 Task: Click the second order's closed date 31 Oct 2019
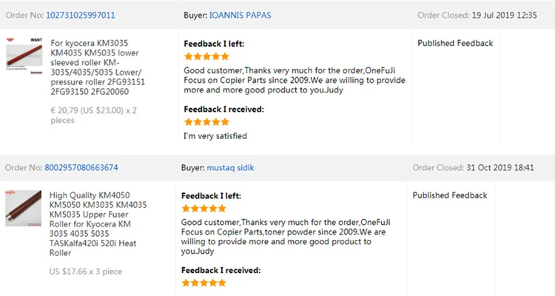(x=500, y=167)
